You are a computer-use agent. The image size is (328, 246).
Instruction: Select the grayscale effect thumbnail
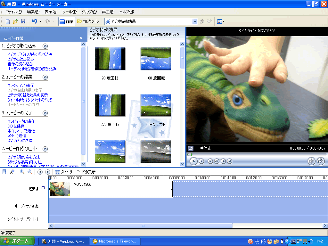tap(156, 152)
